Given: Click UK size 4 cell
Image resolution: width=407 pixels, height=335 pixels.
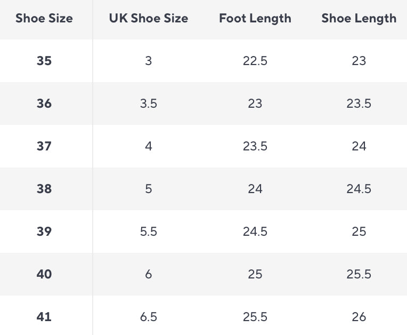Looking at the screenshot, I should tap(148, 146).
